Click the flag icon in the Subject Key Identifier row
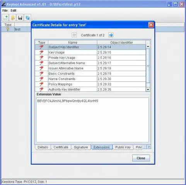This screenshot has width=186, height=185. click(41, 47)
